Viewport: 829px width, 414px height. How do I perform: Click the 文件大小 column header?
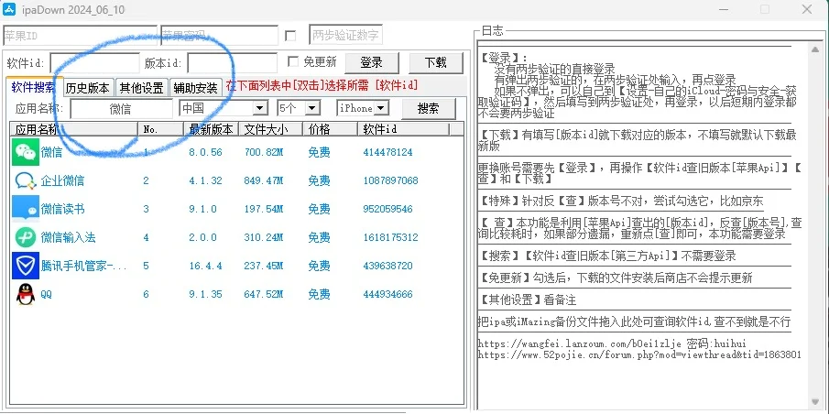(271, 129)
